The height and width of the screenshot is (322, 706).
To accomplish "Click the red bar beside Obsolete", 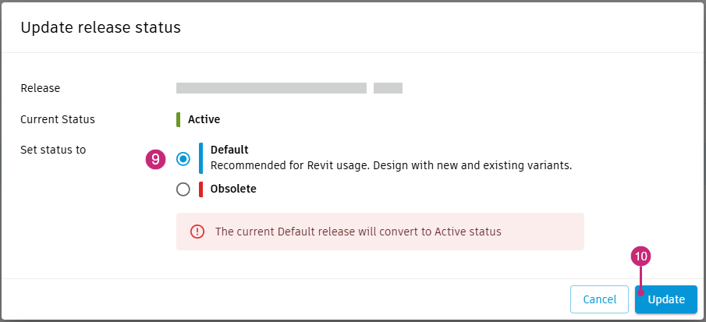I will 200,189.
